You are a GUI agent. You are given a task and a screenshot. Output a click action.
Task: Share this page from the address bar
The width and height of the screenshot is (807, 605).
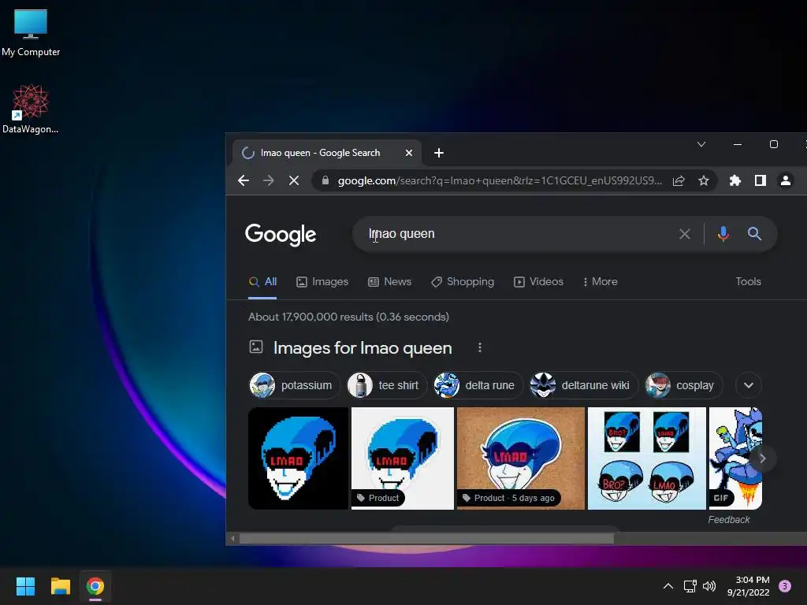(x=679, y=180)
